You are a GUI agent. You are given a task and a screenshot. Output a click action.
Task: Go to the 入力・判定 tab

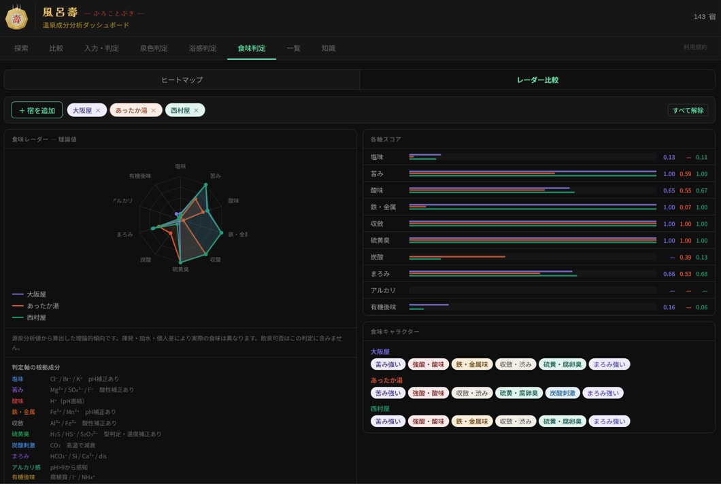(101, 48)
